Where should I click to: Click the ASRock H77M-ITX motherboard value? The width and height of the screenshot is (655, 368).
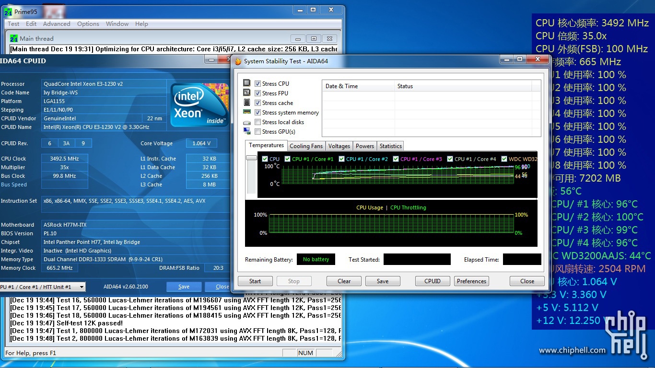click(65, 225)
